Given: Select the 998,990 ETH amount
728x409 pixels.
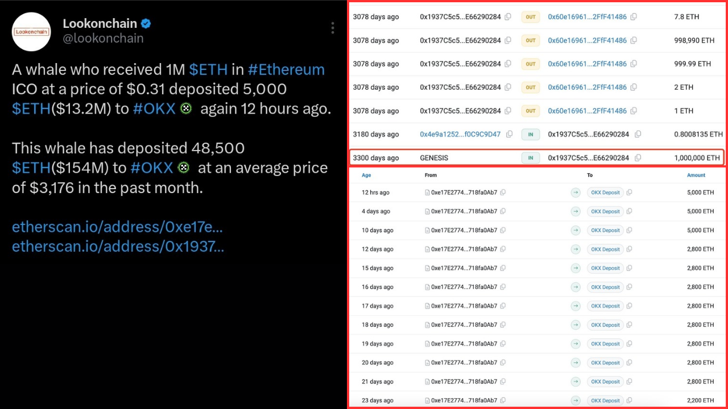Looking at the screenshot, I should (694, 40).
